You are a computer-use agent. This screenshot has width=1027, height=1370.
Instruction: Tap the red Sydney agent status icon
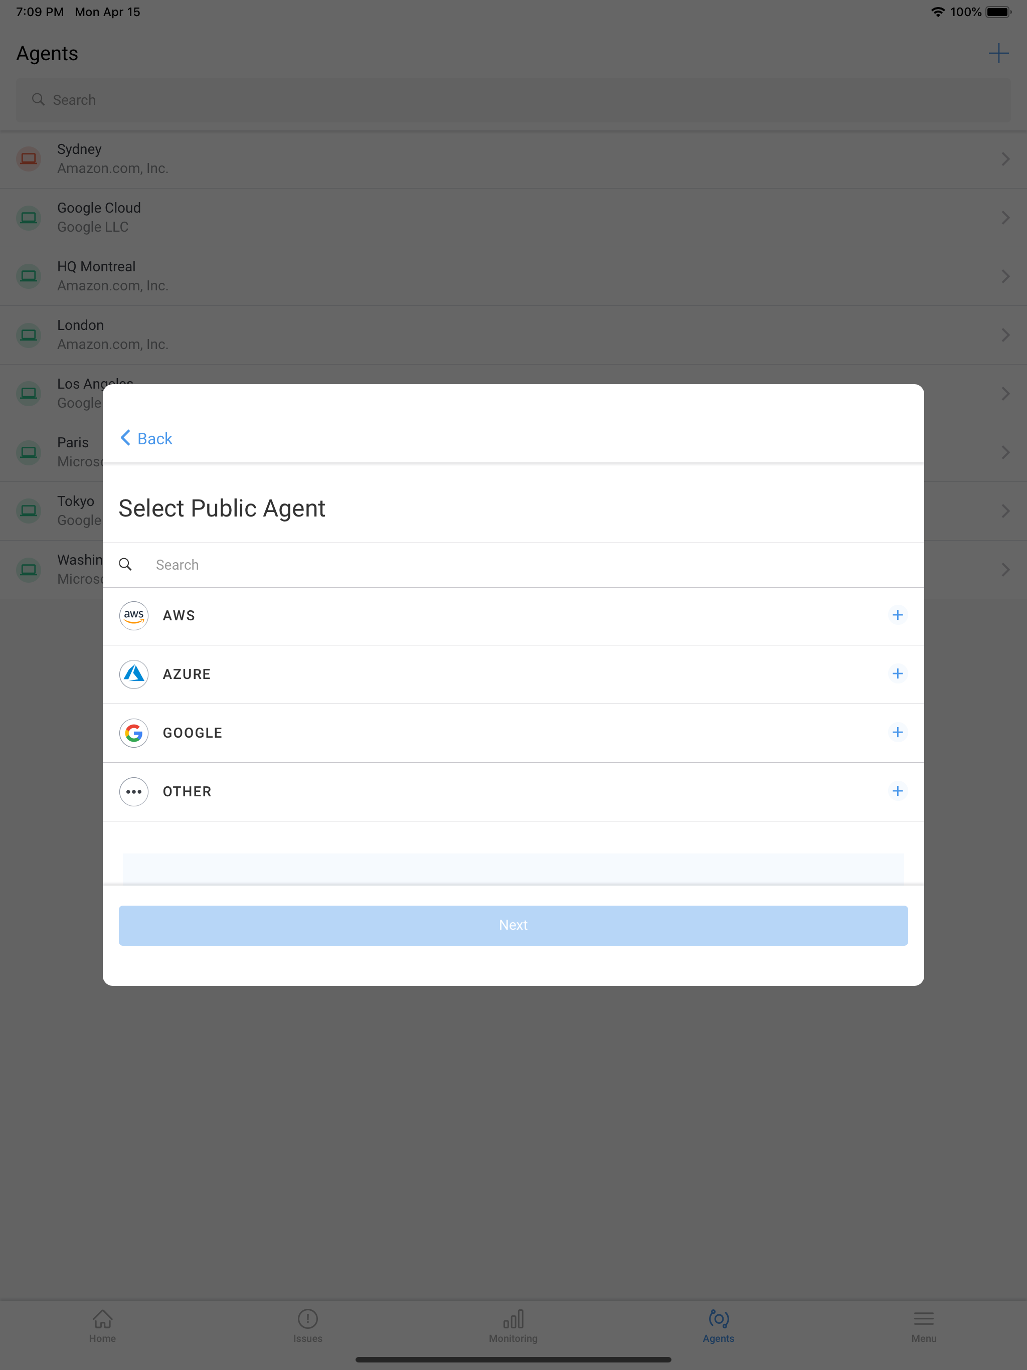[29, 159]
